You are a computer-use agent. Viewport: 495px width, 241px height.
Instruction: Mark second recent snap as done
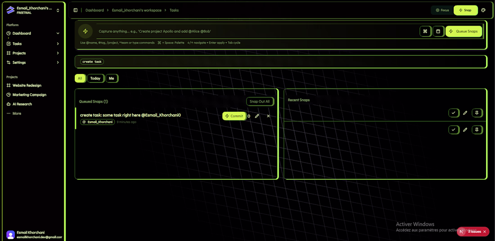coord(454,129)
